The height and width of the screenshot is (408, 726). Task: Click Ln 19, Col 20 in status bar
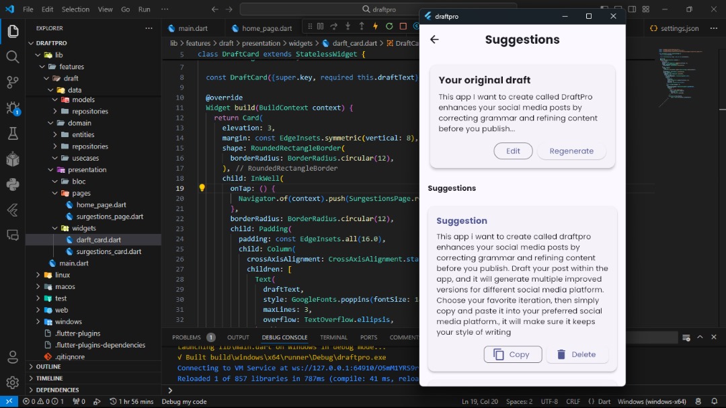coord(480,401)
